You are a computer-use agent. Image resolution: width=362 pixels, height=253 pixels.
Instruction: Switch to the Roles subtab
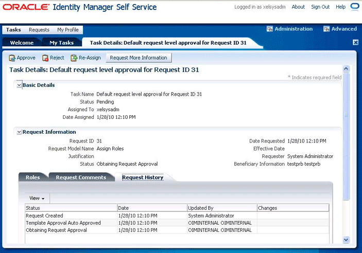click(x=33, y=177)
